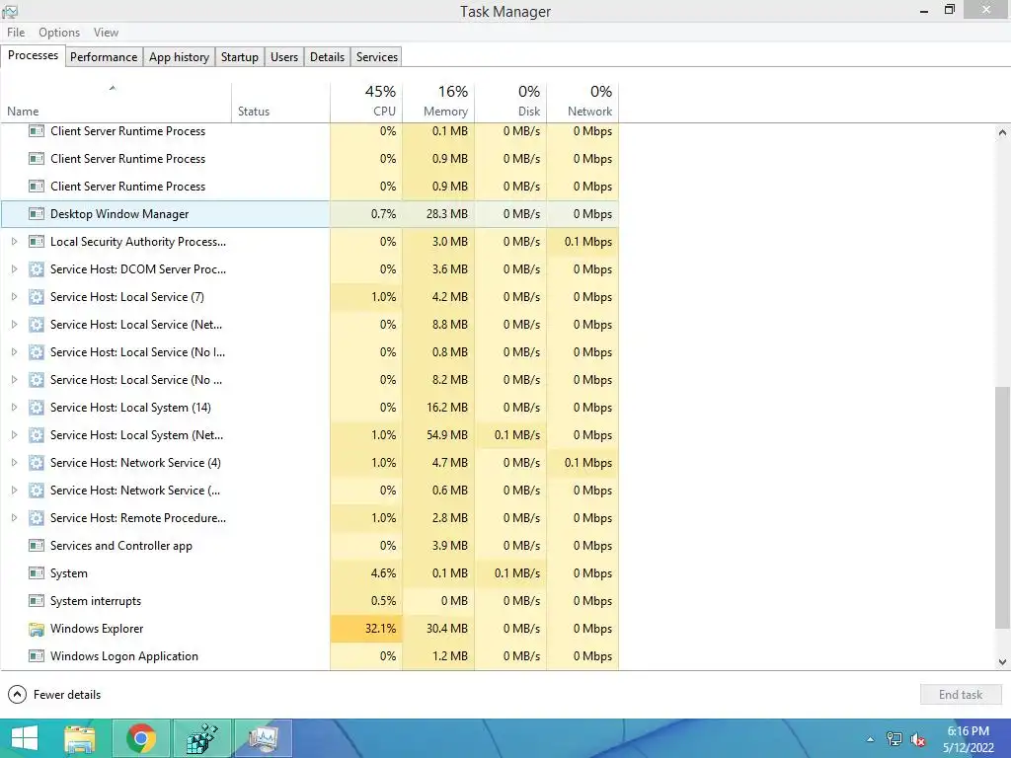Open File Explorer from the taskbar
This screenshot has width=1011, height=758.
[80, 738]
